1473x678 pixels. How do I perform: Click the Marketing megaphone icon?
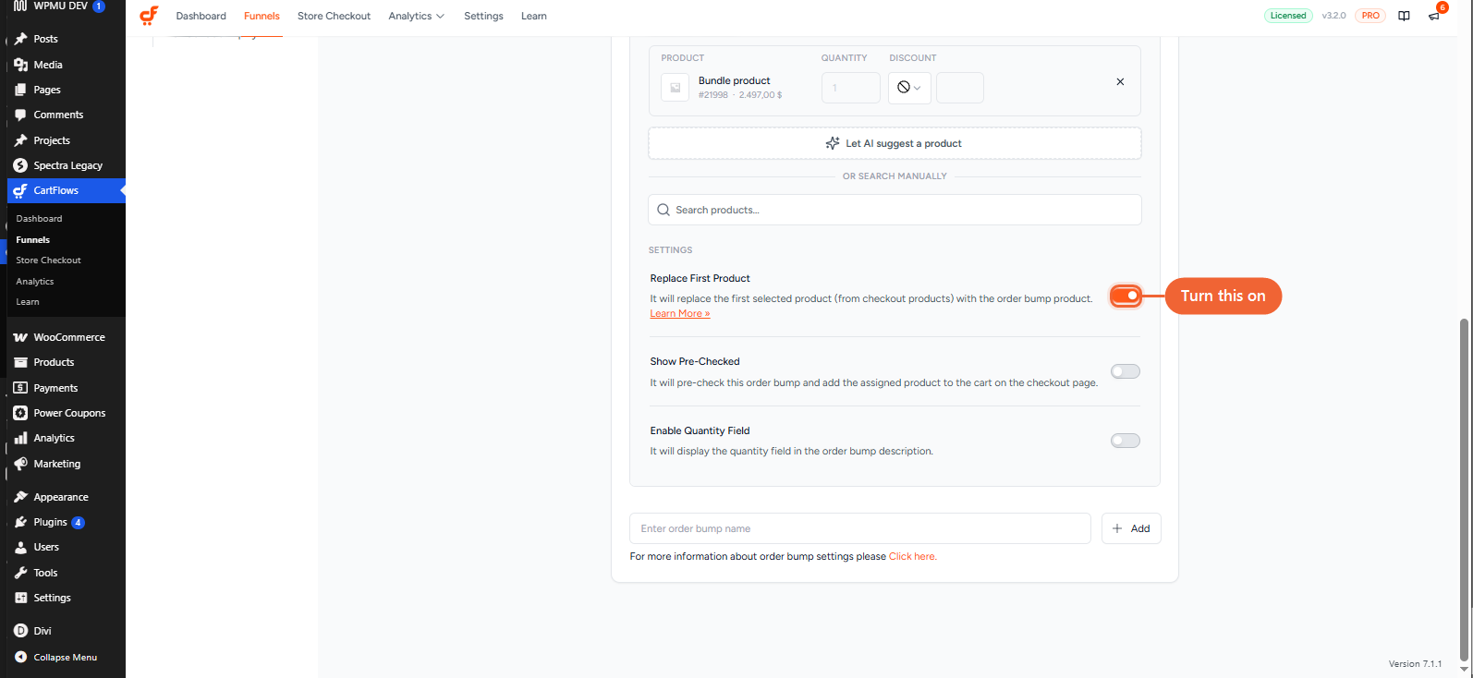point(20,464)
